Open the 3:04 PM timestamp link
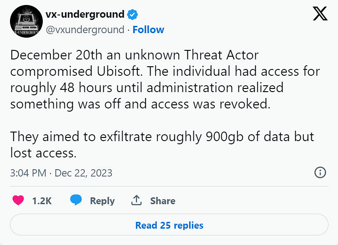Image resolution: width=338 pixels, height=245 pixels. click(28, 173)
